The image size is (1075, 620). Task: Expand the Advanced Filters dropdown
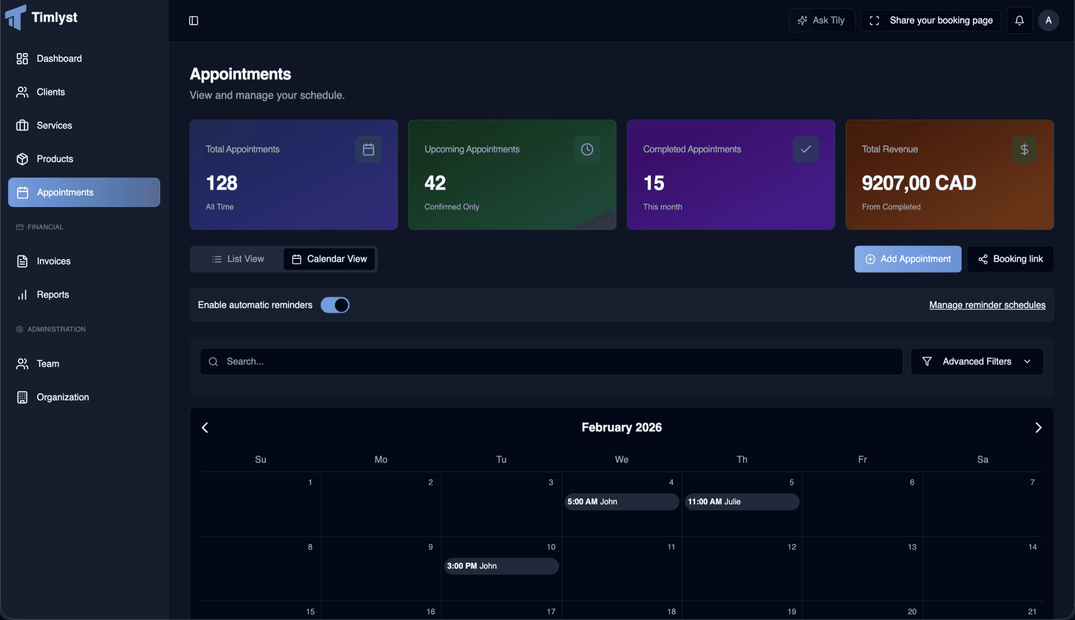coord(977,361)
